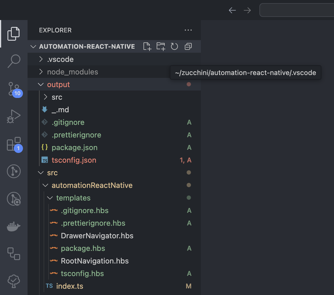Click the New Folder icon in explorer header
The width and height of the screenshot is (334, 295).
pyautogui.click(x=161, y=46)
